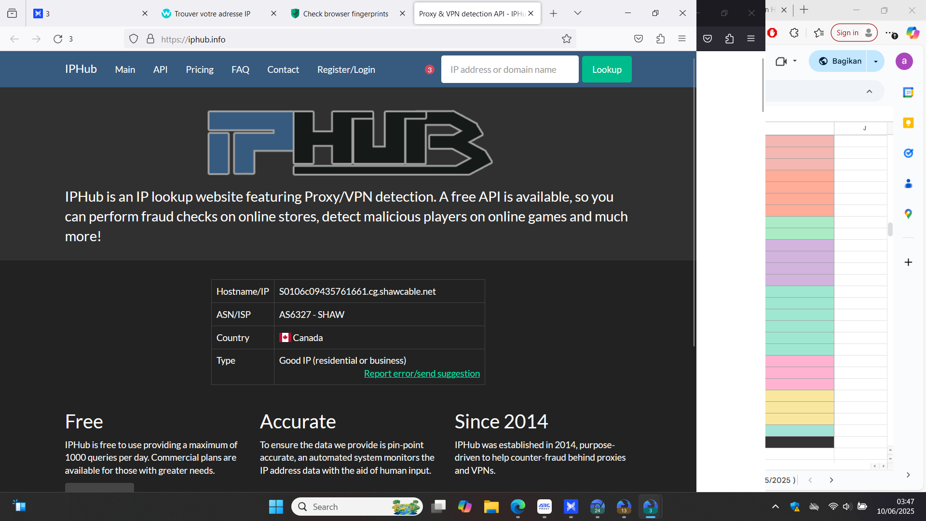Save page to Pocket icon

[638, 39]
